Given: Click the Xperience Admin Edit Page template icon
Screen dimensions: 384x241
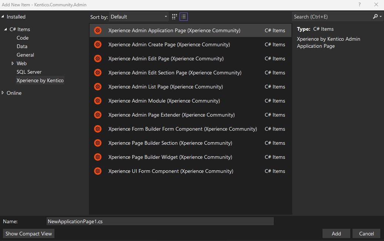Looking at the screenshot, I should coord(98,58).
